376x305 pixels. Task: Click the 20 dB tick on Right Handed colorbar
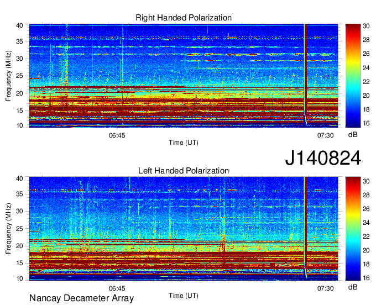(366, 96)
